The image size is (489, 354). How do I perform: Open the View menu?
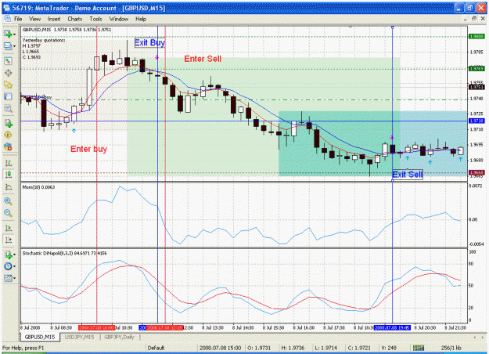pos(35,19)
